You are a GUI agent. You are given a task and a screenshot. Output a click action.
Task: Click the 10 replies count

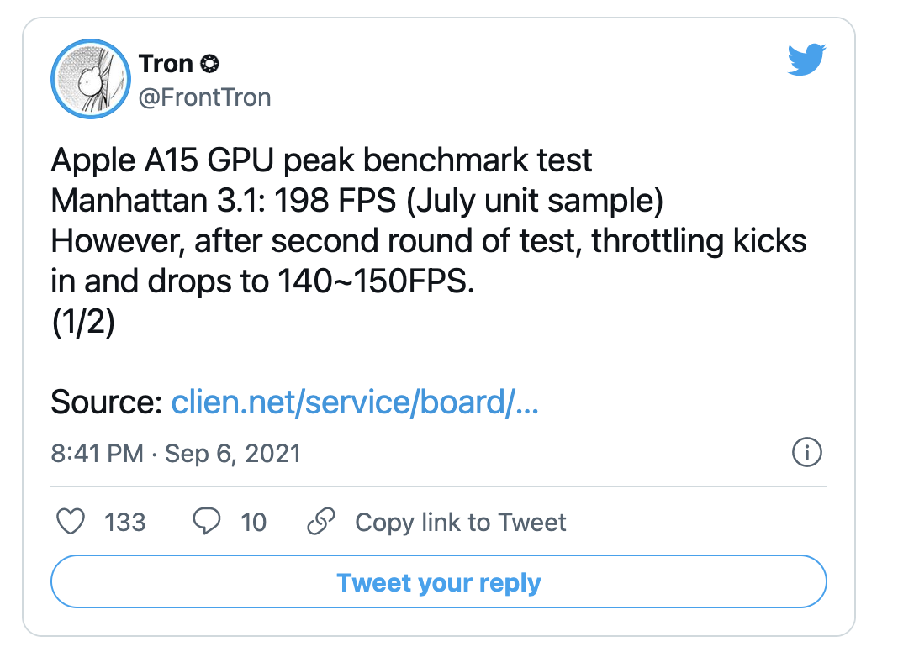click(x=253, y=523)
